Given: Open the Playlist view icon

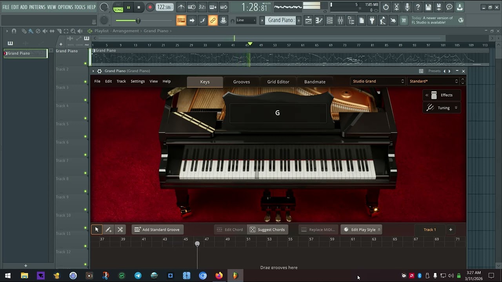Looking at the screenshot, I should tap(309, 20).
